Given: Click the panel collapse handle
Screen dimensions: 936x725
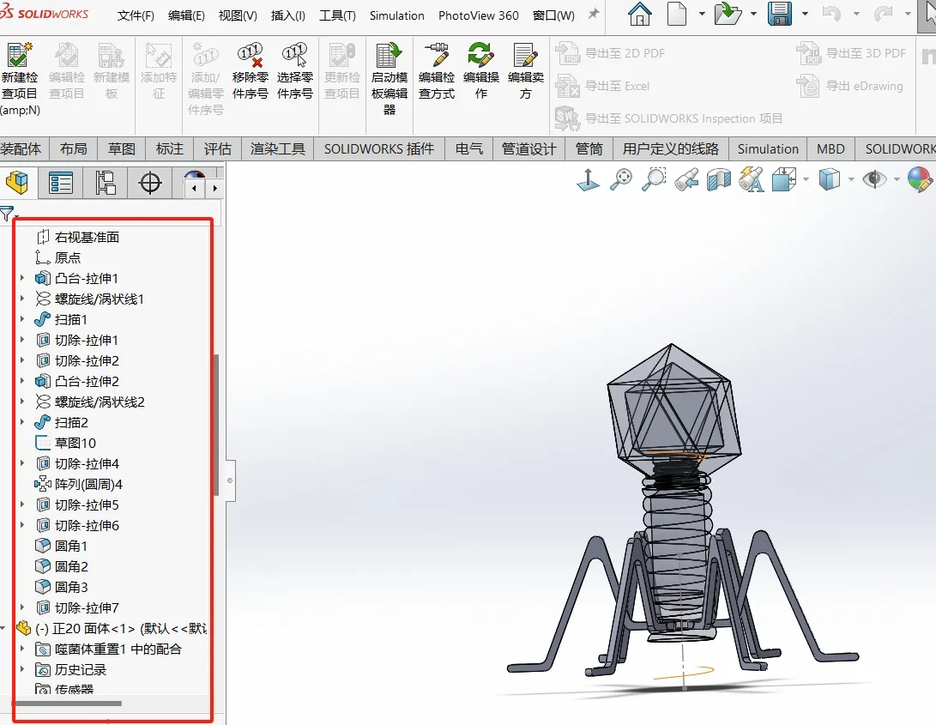Looking at the screenshot, I should [x=230, y=480].
